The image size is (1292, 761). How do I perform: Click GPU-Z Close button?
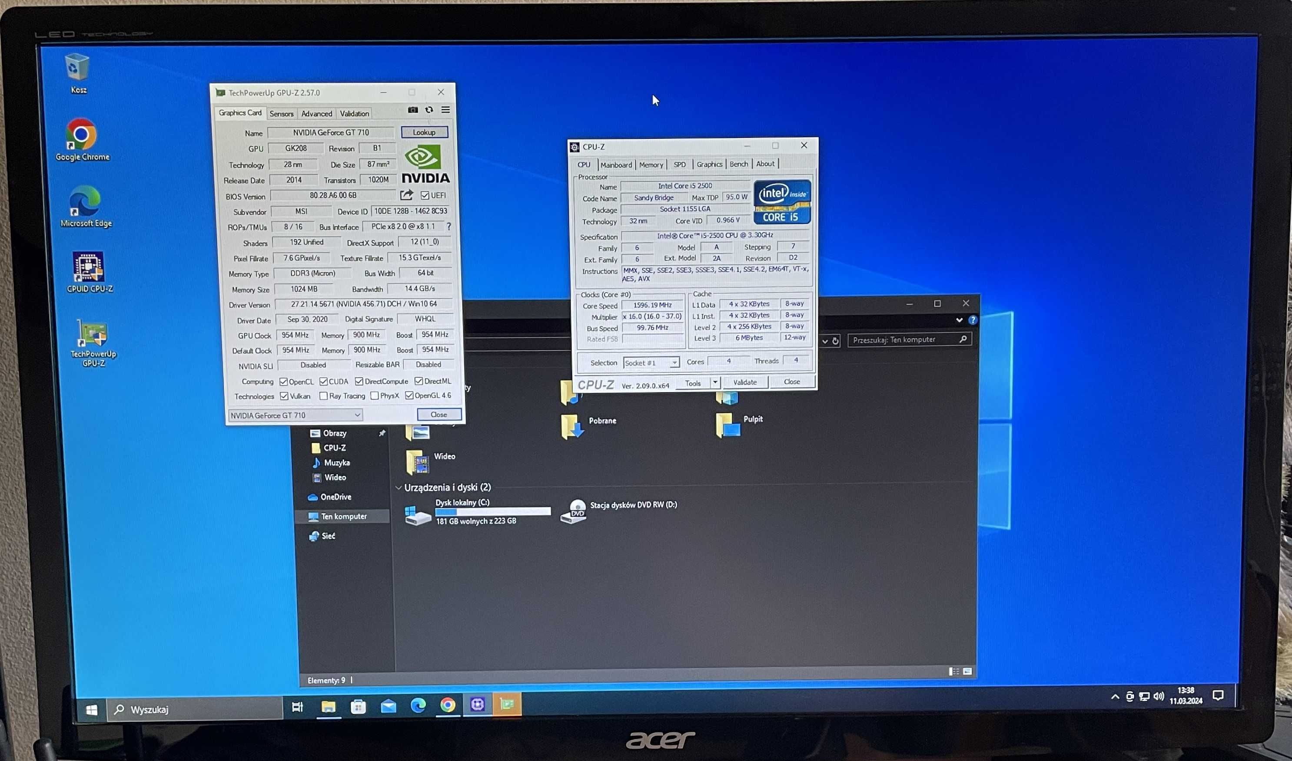coord(439,414)
